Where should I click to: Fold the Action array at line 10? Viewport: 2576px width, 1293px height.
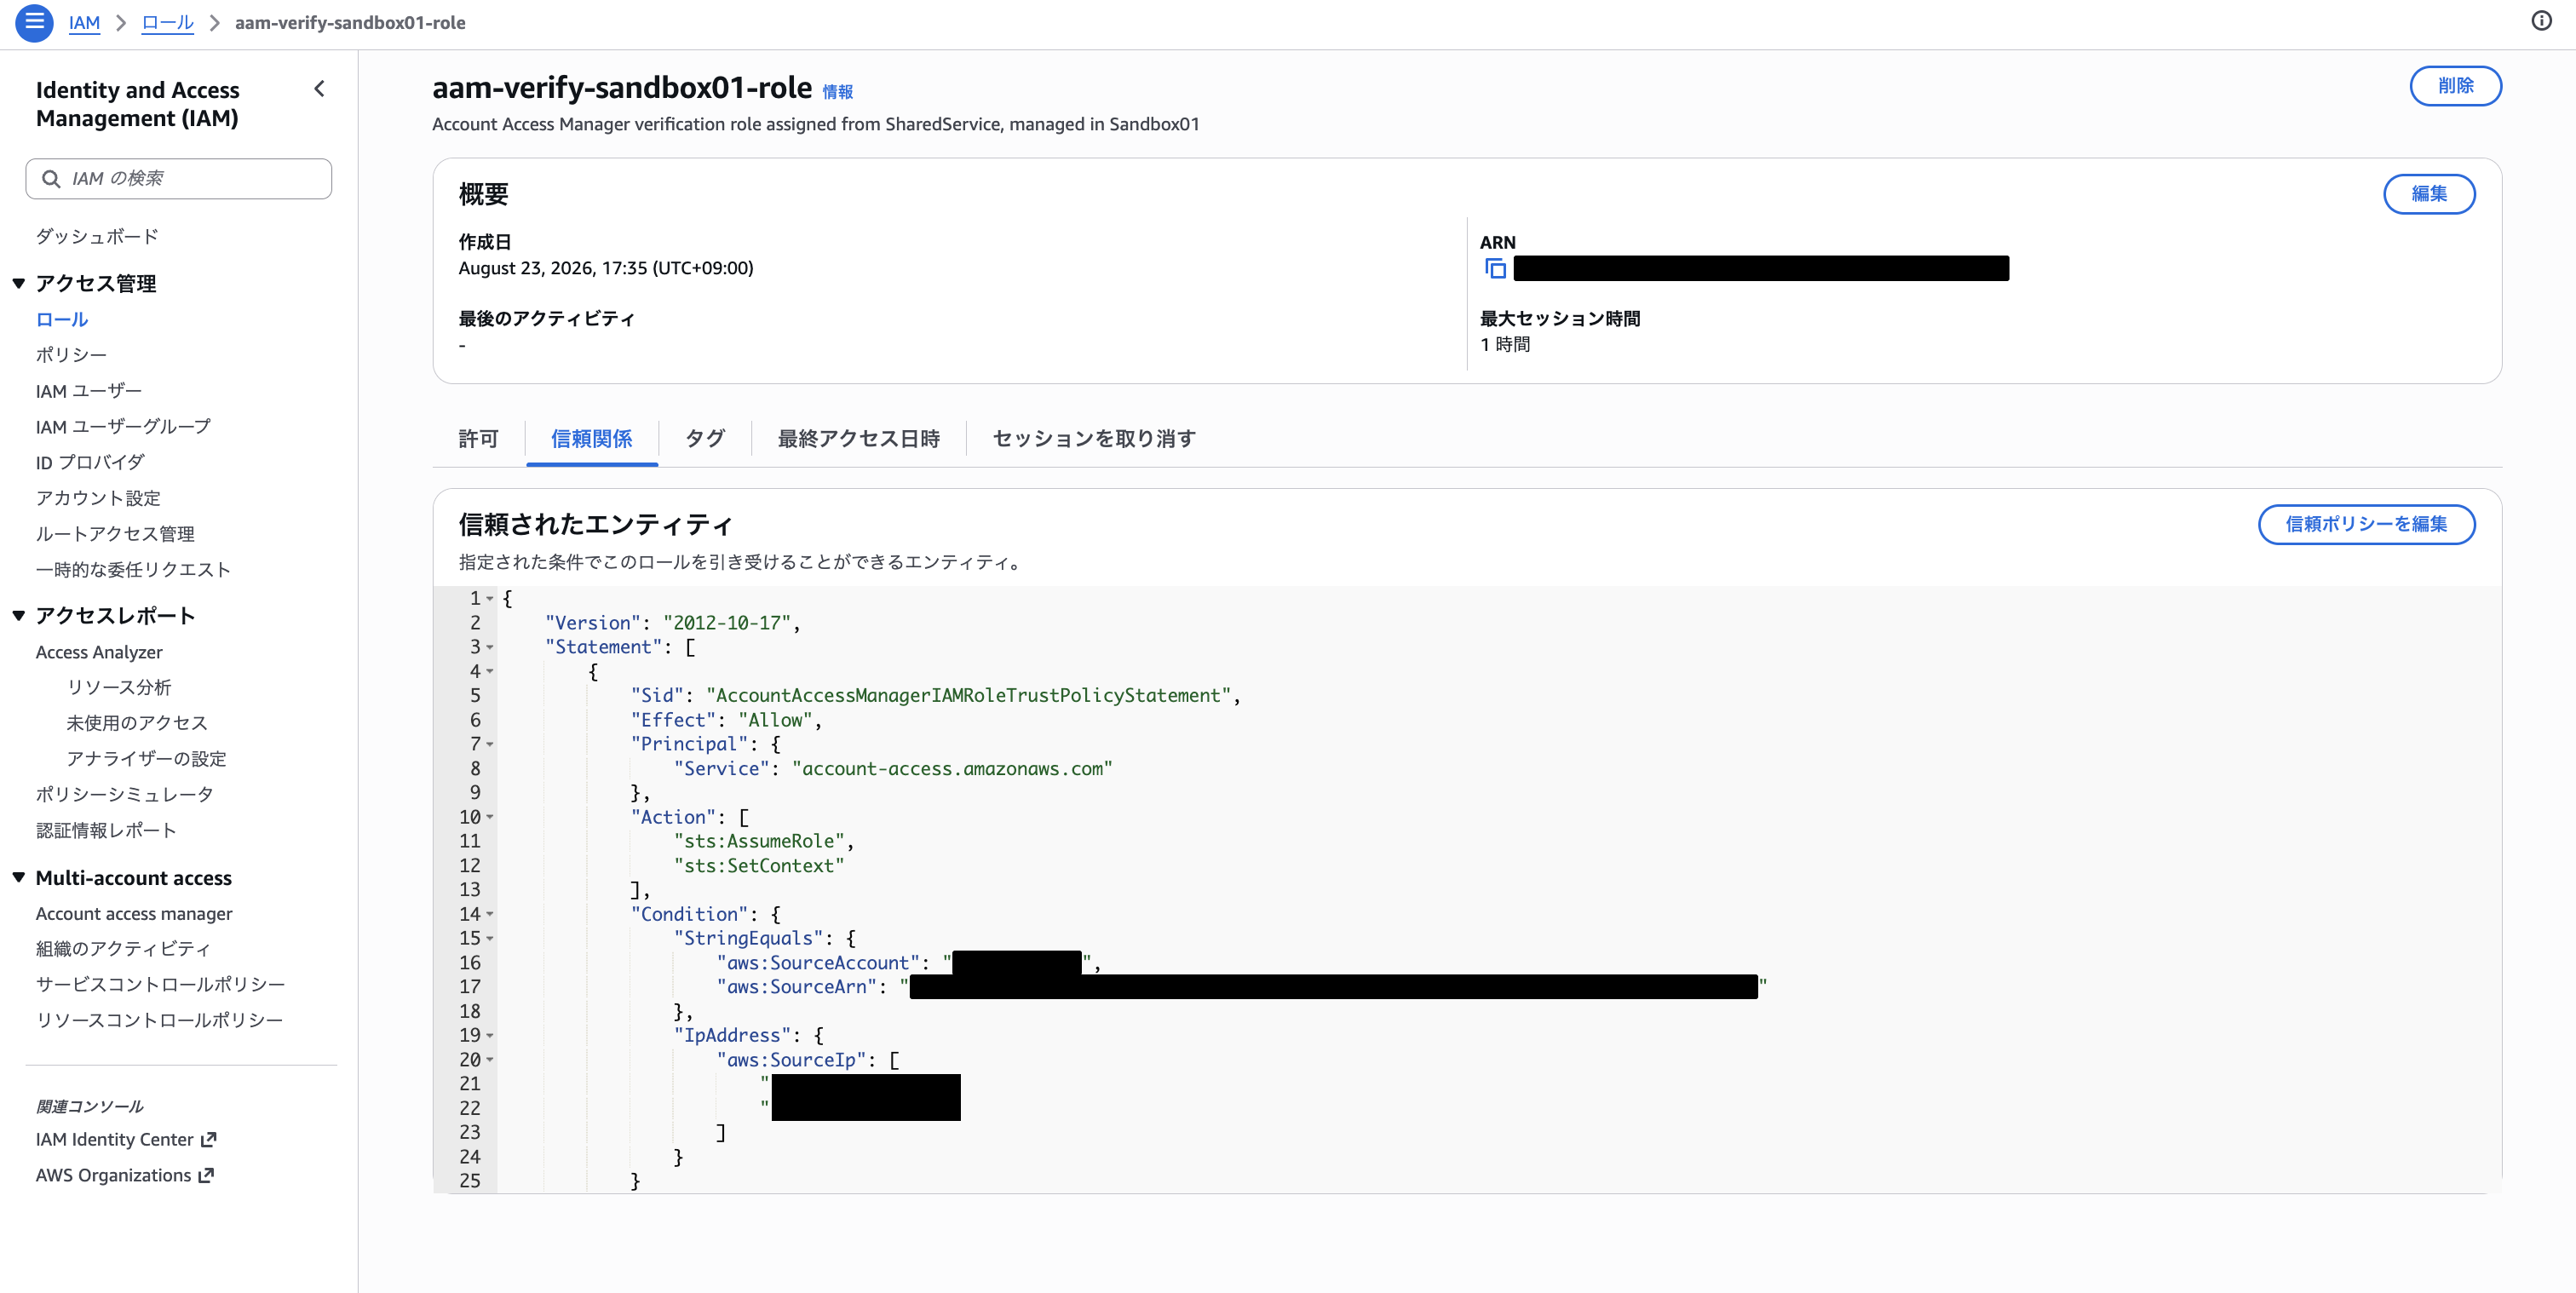(x=490, y=818)
